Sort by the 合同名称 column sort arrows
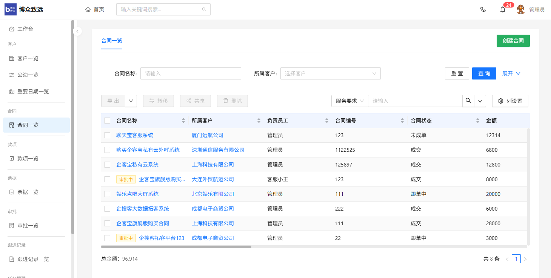The height and width of the screenshot is (278, 551). [183, 121]
